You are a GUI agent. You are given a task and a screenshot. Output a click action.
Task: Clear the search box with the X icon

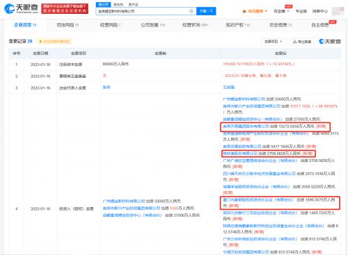191,11
